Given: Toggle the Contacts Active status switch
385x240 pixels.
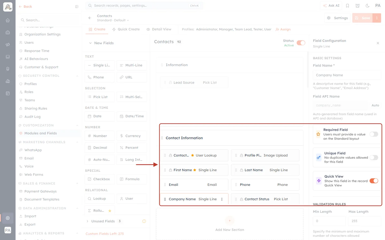Looking at the screenshot, I should [x=301, y=43].
